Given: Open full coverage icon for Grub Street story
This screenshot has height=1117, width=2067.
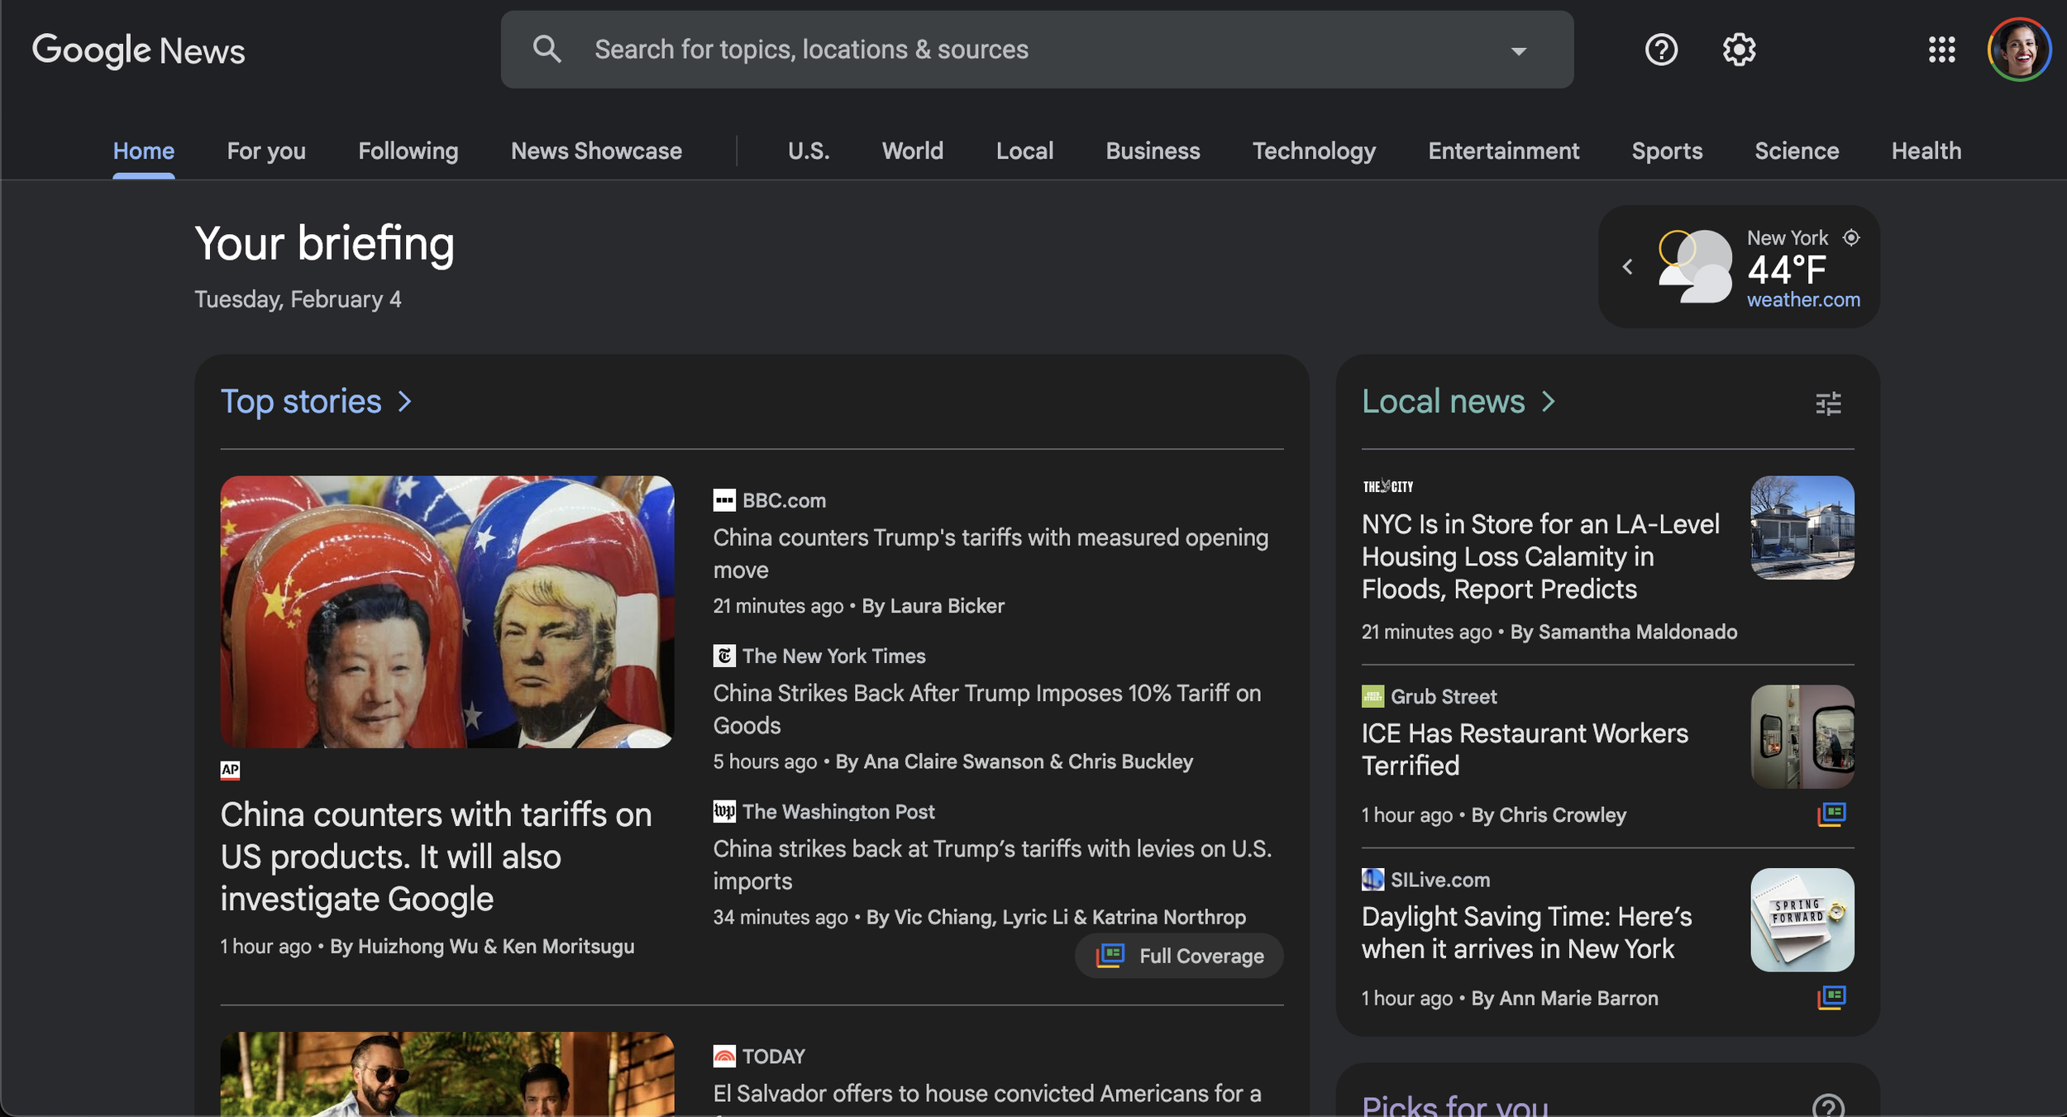Looking at the screenshot, I should tap(1831, 814).
